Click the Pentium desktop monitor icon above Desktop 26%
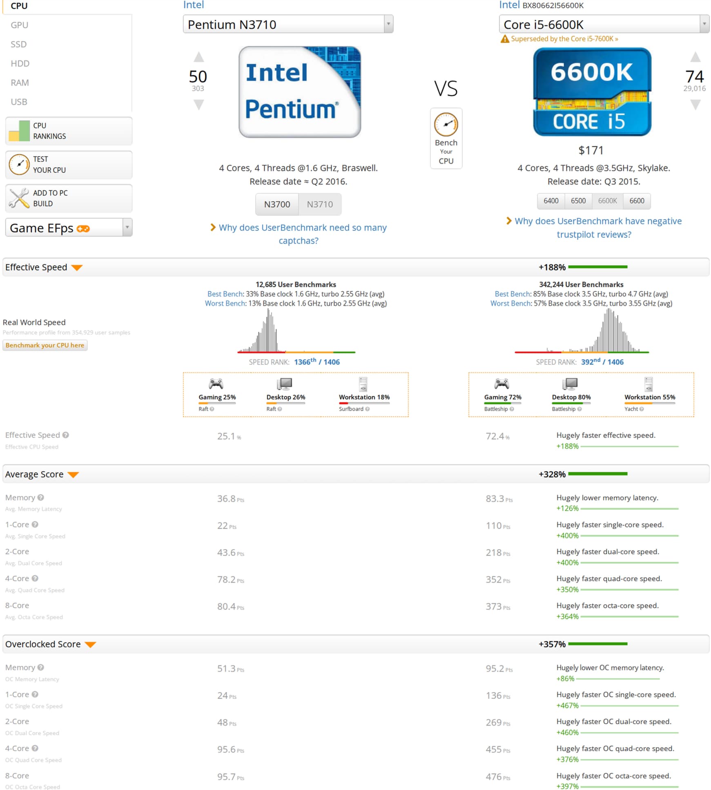The height and width of the screenshot is (790, 711). [285, 384]
